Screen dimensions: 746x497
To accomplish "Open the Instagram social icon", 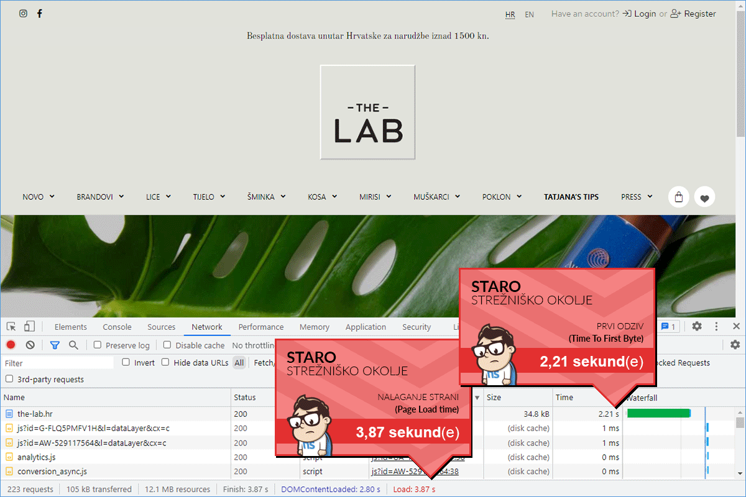I will (x=23, y=14).
